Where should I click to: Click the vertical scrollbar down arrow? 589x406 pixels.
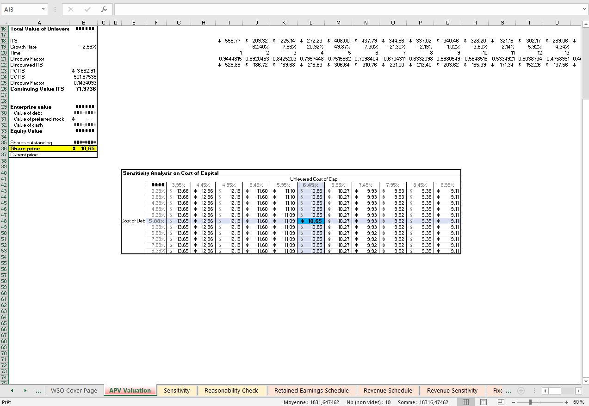585,381
